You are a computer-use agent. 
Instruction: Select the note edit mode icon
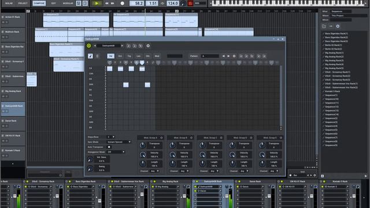(x=90, y=56)
